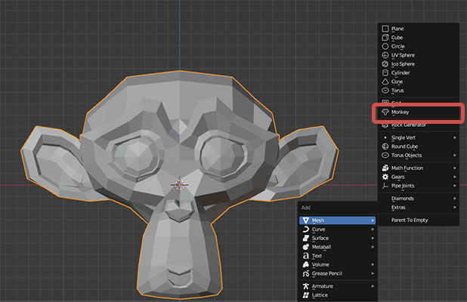Click the UV Sphere icon
Image resolution: width=467 pixels, height=302 pixels.
pos(385,55)
